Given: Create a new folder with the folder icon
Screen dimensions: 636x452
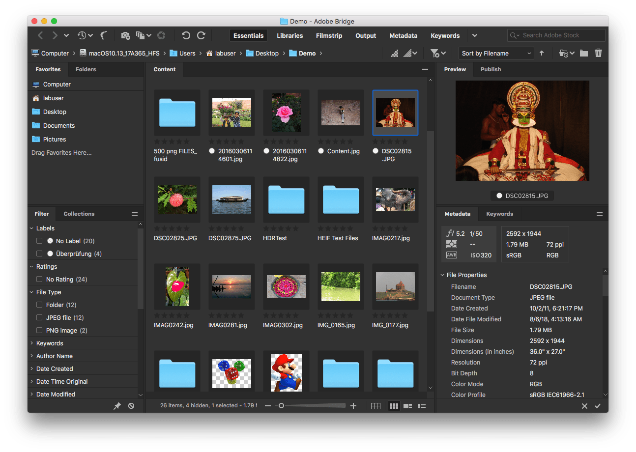Looking at the screenshot, I should point(583,53).
